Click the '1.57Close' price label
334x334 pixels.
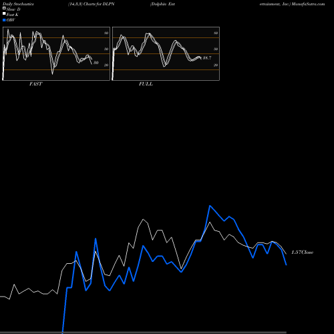tap(302, 253)
